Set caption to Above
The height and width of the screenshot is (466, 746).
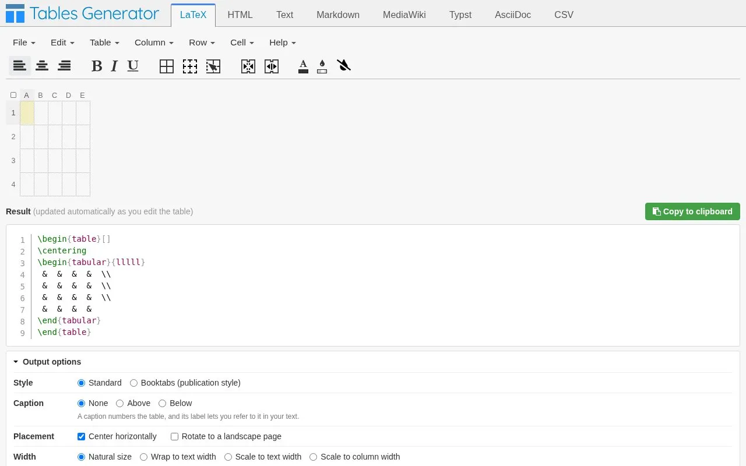120,403
